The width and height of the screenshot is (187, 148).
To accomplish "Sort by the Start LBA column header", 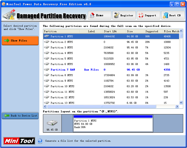I will 114,31.
